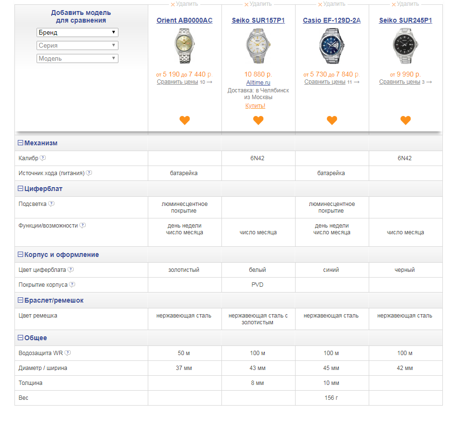The image size is (452, 421).
Task: Click the 10 880 р. price
Action: point(258,75)
